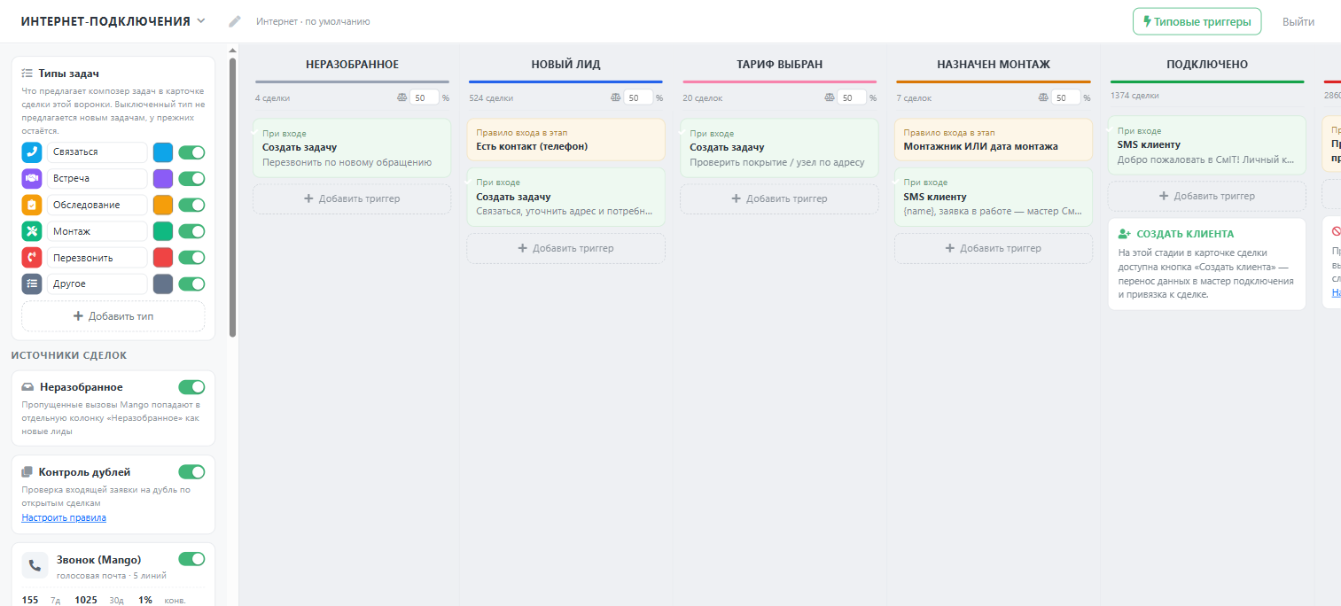
Task: Toggle the Обследование task type switch
Action: click(x=191, y=205)
